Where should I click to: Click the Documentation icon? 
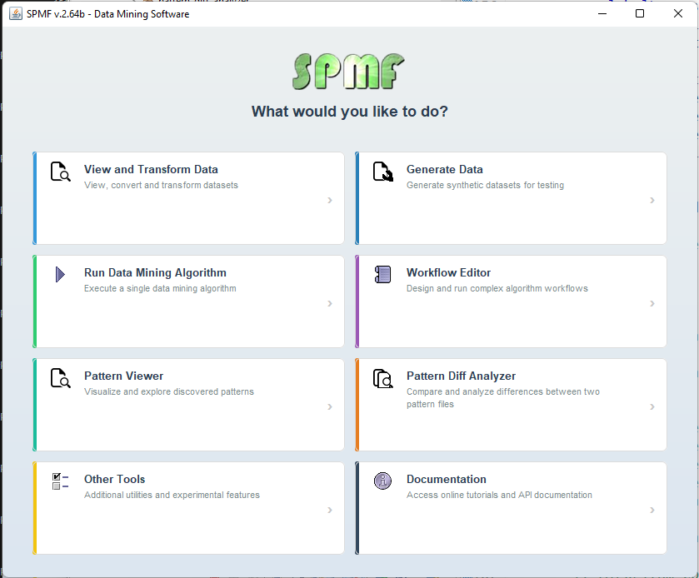click(x=382, y=481)
